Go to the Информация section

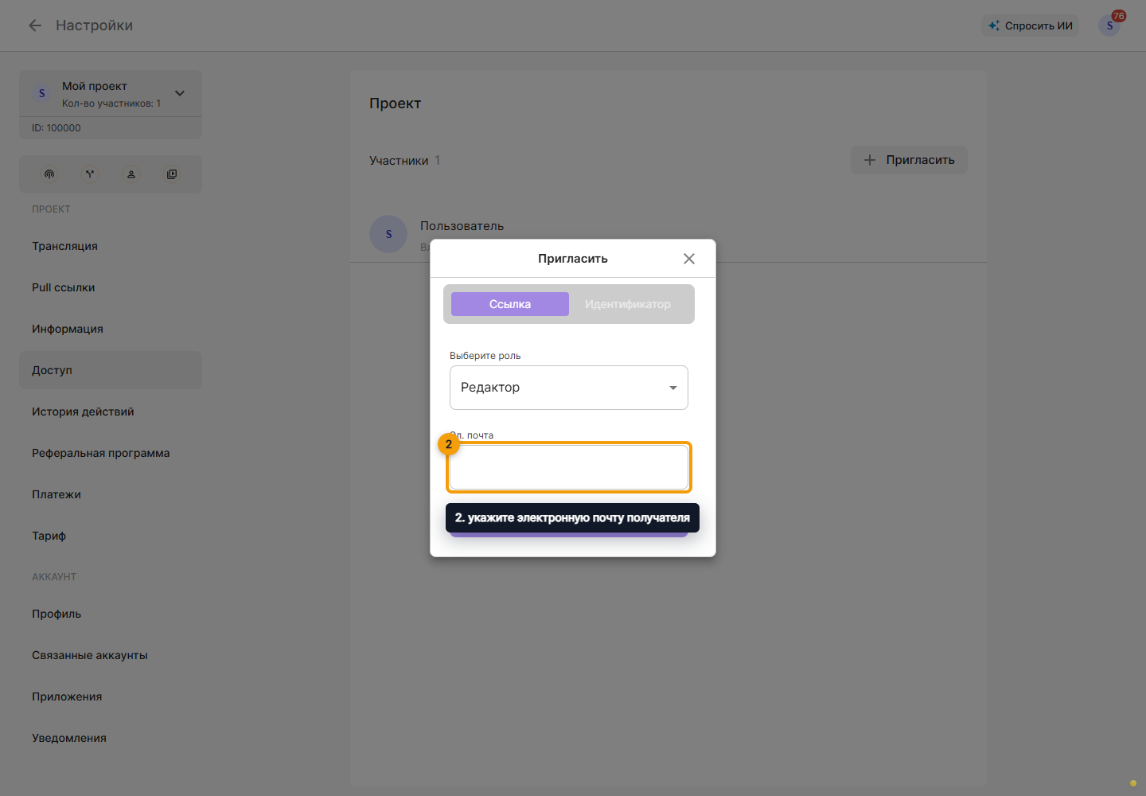tap(111, 329)
